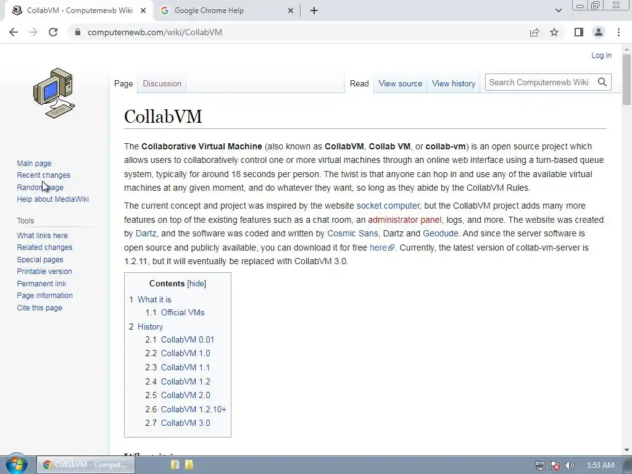Click the browser forward arrow
Image resolution: width=632 pixels, height=474 pixels.
pos(33,32)
